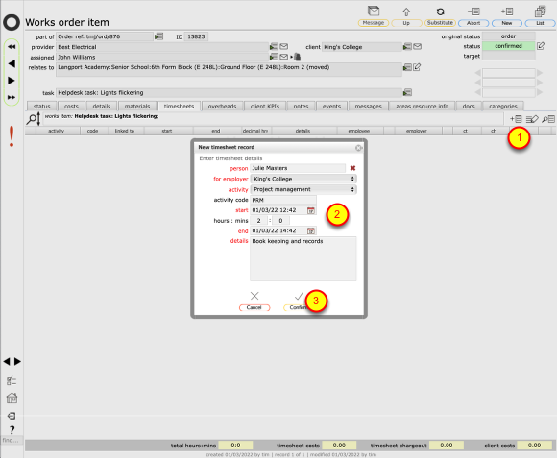Click the details box Book keeping and records
Screen dimensions: 557x458
(x=303, y=258)
